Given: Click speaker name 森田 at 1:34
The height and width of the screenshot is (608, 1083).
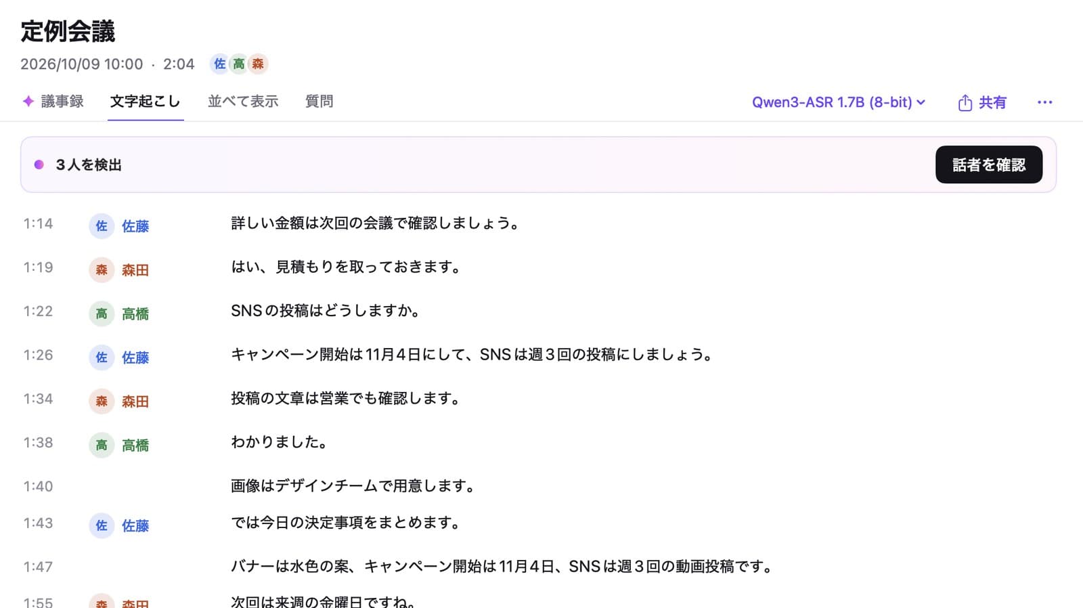Looking at the screenshot, I should pyautogui.click(x=135, y=401).
